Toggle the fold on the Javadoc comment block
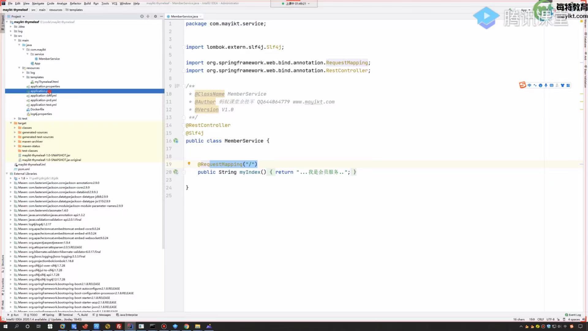588x331 pixels. tap(184, 86)
